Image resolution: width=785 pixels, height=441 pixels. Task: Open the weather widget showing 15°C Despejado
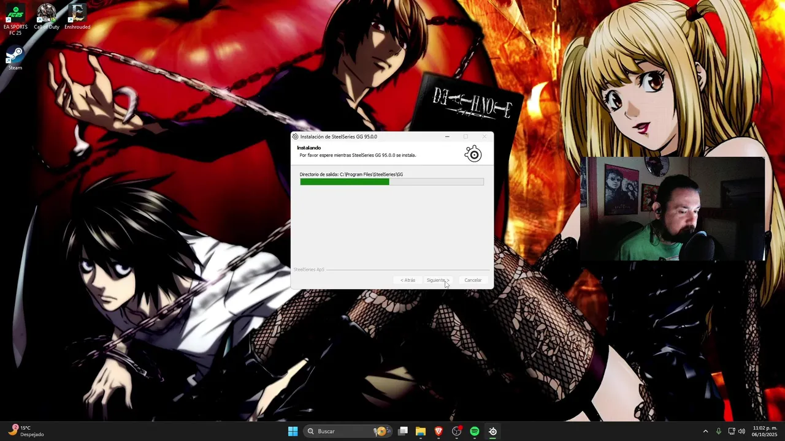pyautogui.click(x=27, y=431)
